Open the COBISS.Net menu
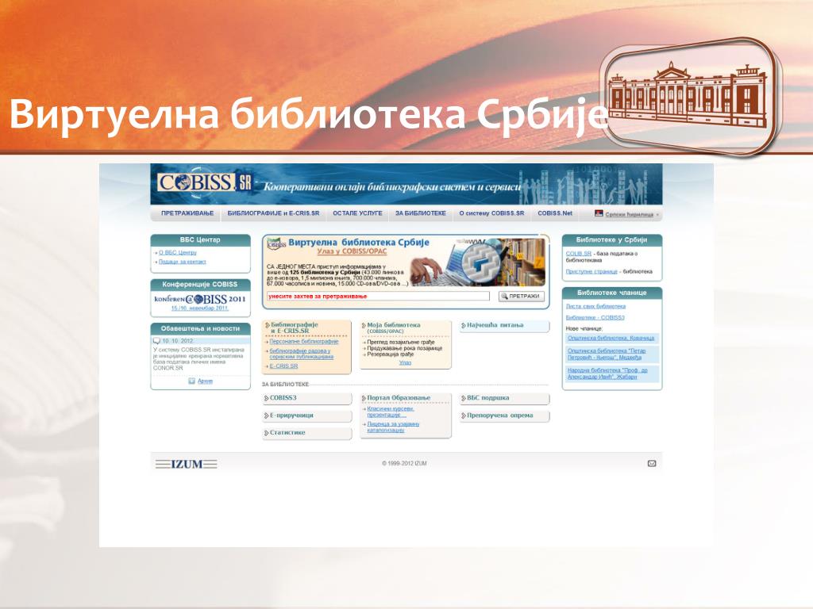 (555, 213)
